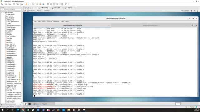The height and width of the screenshot is (112, 200).
Task: Open the Windows Start button
Action: point(2,110)
